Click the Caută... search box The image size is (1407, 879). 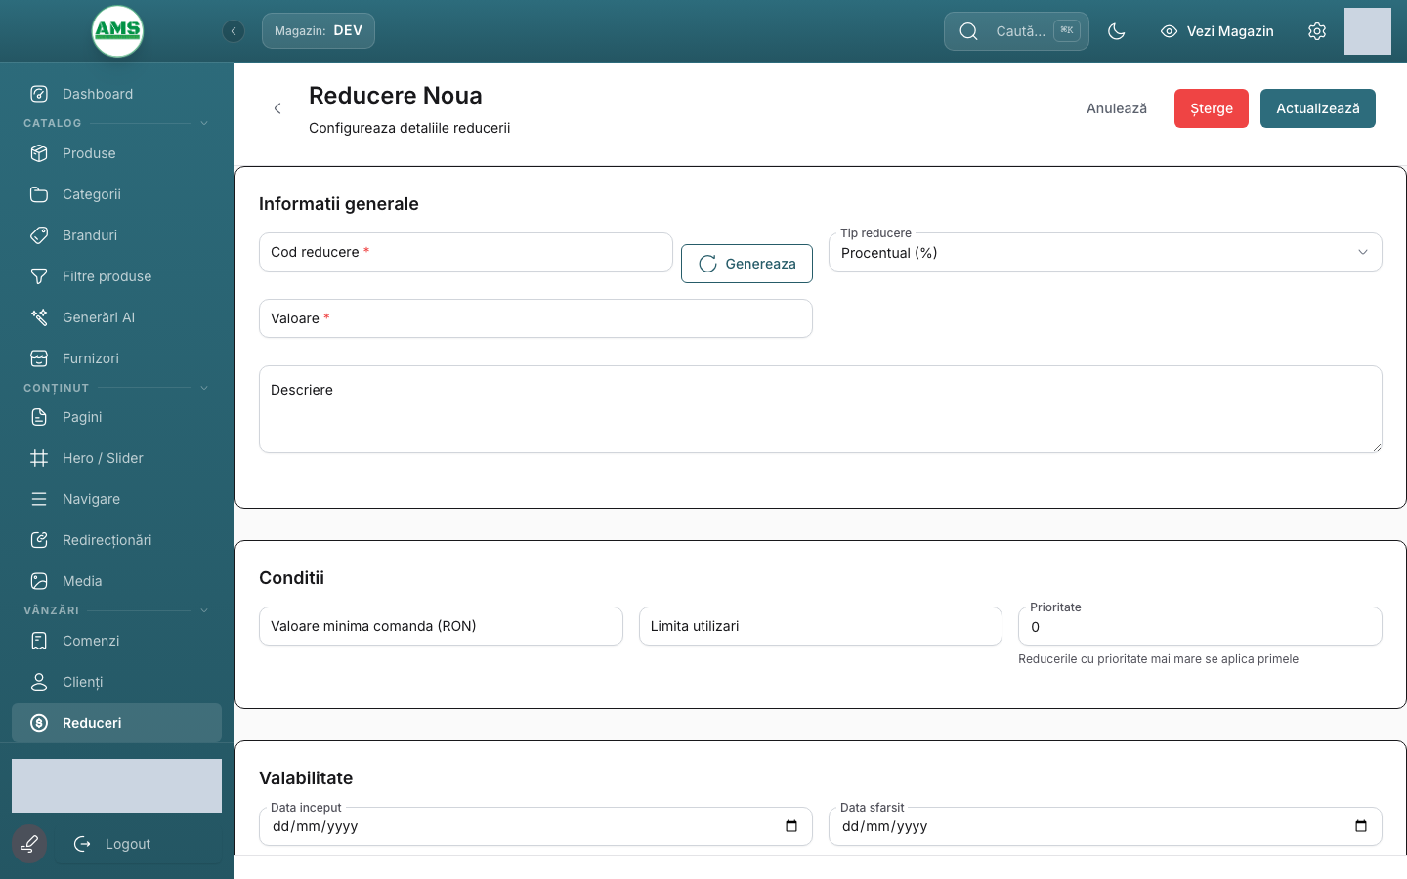pos(1016,31)
